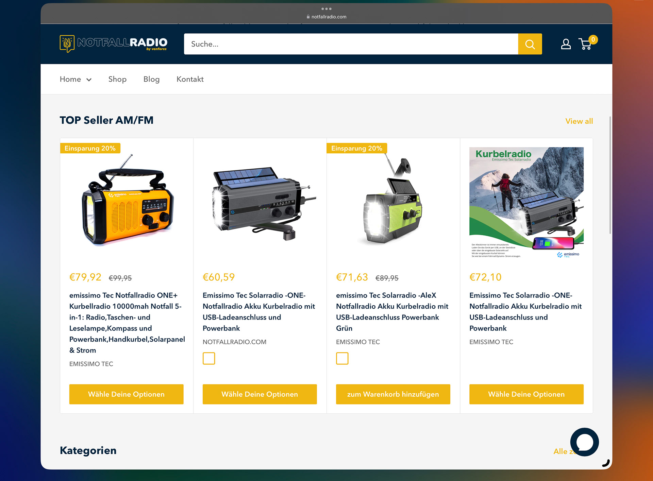
Task: Click the €60,59 price
Action: (218, 277)
